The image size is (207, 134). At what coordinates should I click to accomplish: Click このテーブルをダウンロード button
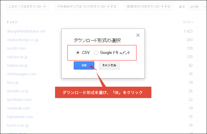tap(28, 7)
